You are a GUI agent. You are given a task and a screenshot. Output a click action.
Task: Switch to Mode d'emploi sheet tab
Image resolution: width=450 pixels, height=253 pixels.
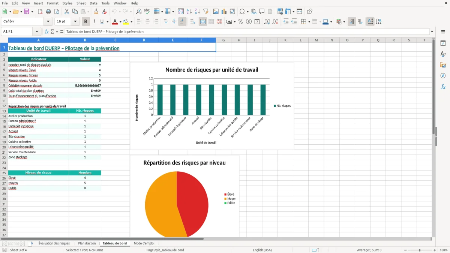pos(144,243)
